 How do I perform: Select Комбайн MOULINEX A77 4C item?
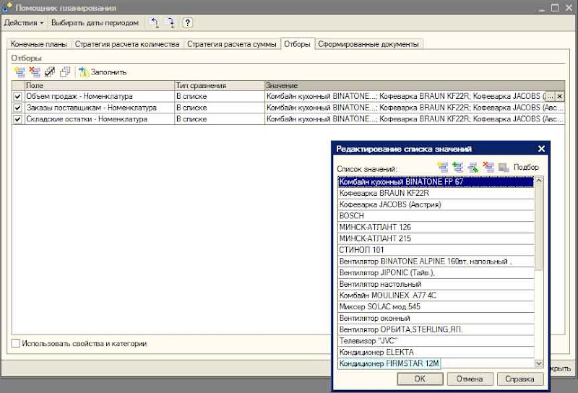(x=436, y=295)
